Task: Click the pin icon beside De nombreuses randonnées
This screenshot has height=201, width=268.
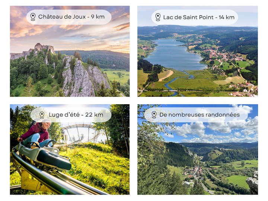Action: (x=154, y=115)
